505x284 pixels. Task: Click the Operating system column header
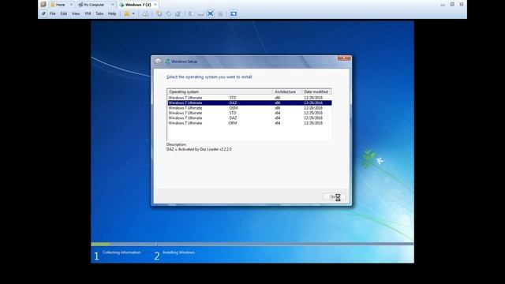[x=219, y=92]
